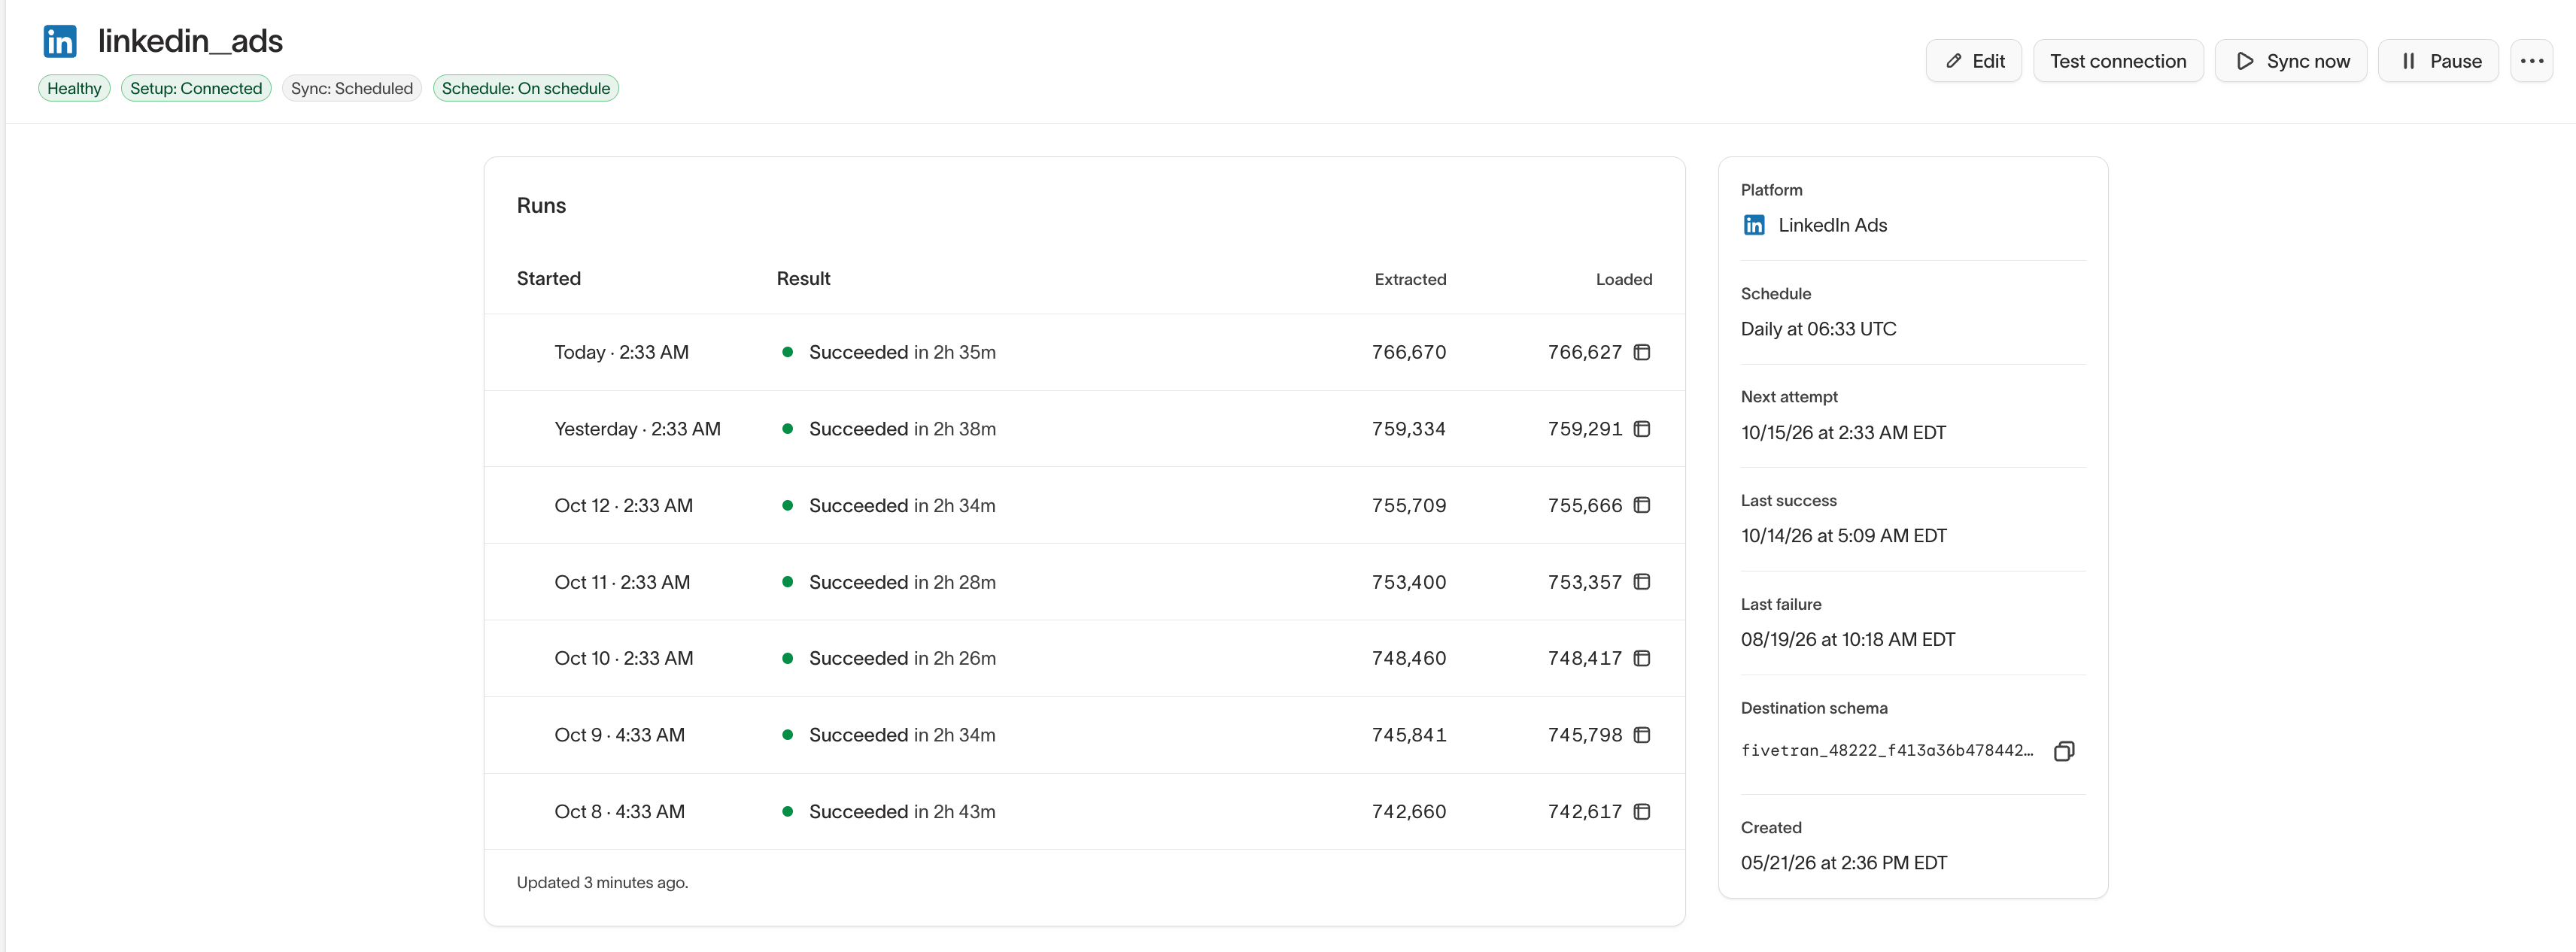Click Updated 3 minutes ago text

tap(602, 882)
